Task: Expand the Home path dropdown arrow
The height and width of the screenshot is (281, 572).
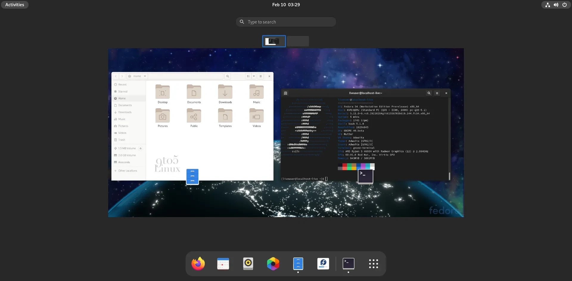Action: [x=145, y=76]
